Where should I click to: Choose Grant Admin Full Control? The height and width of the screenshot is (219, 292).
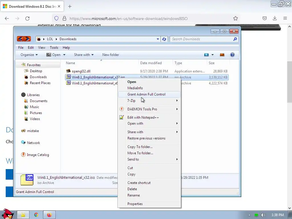pos(149,94)
